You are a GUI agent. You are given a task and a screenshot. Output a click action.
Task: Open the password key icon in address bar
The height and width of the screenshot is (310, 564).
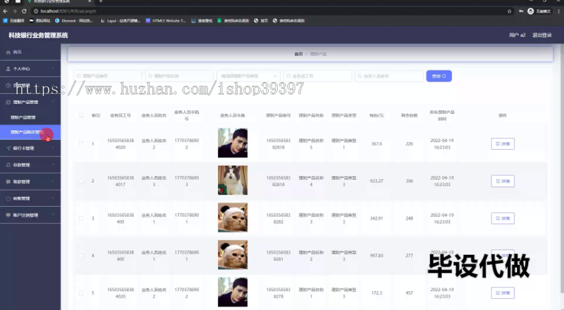521,11
